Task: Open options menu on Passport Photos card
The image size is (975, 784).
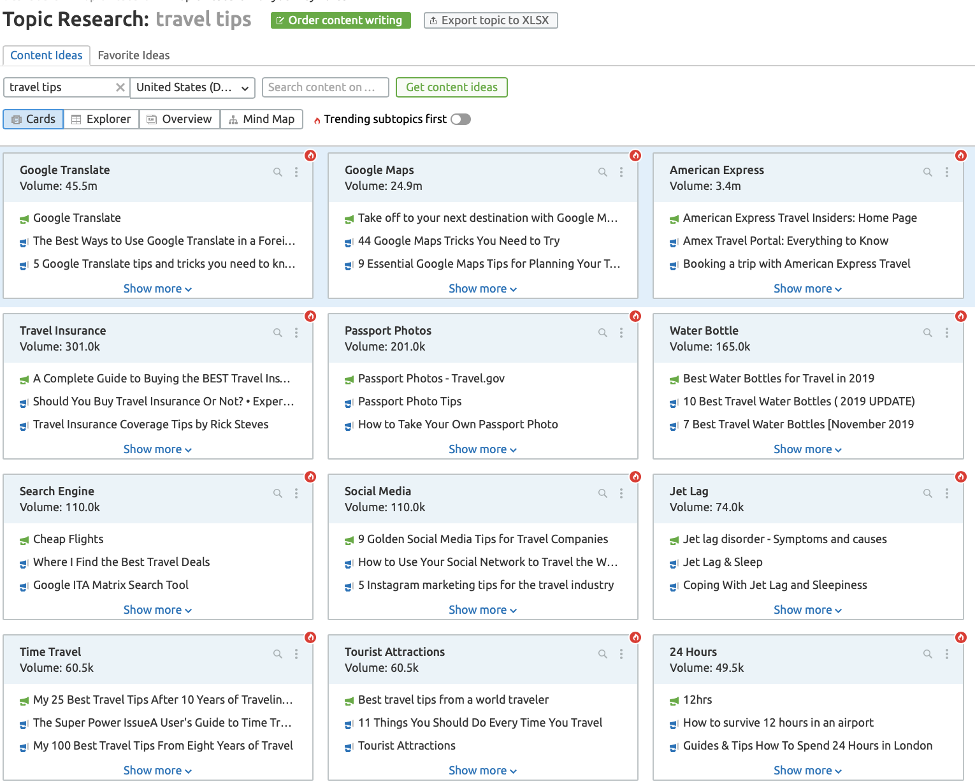Action: click(x=621, y=333)
